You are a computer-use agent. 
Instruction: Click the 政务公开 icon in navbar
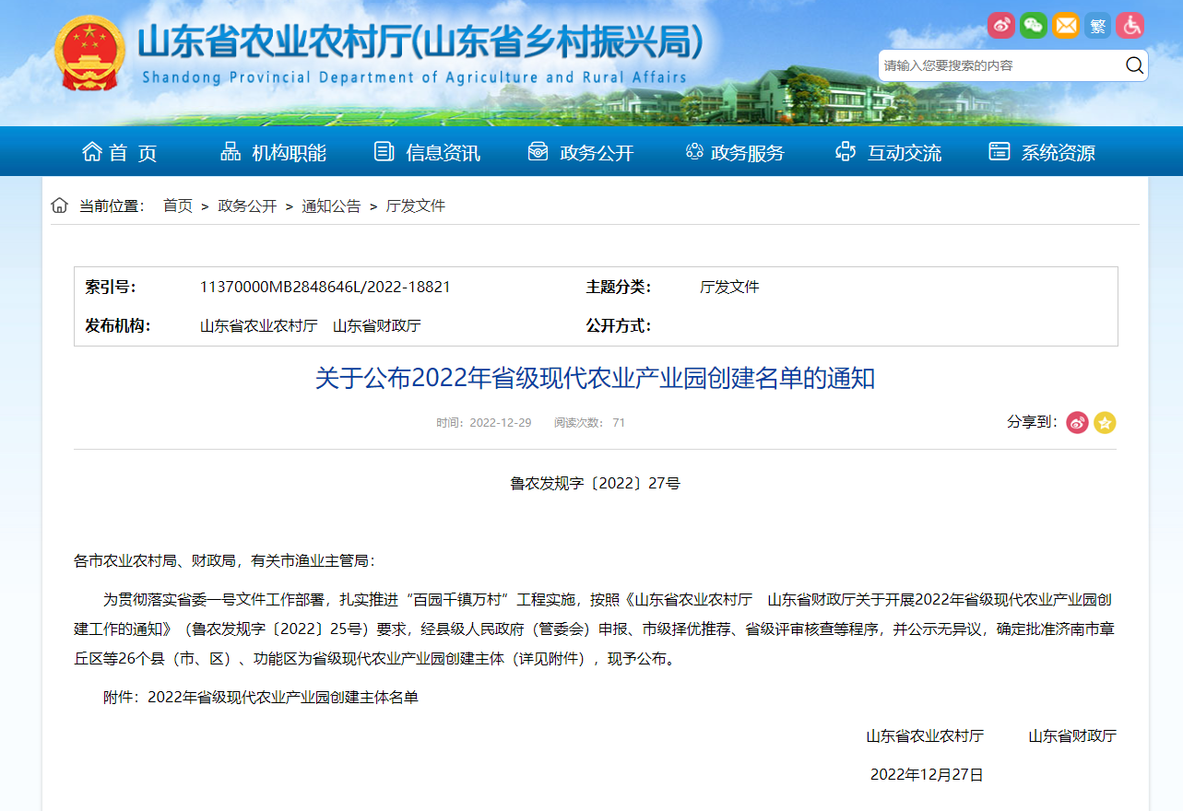click(538, 152)
